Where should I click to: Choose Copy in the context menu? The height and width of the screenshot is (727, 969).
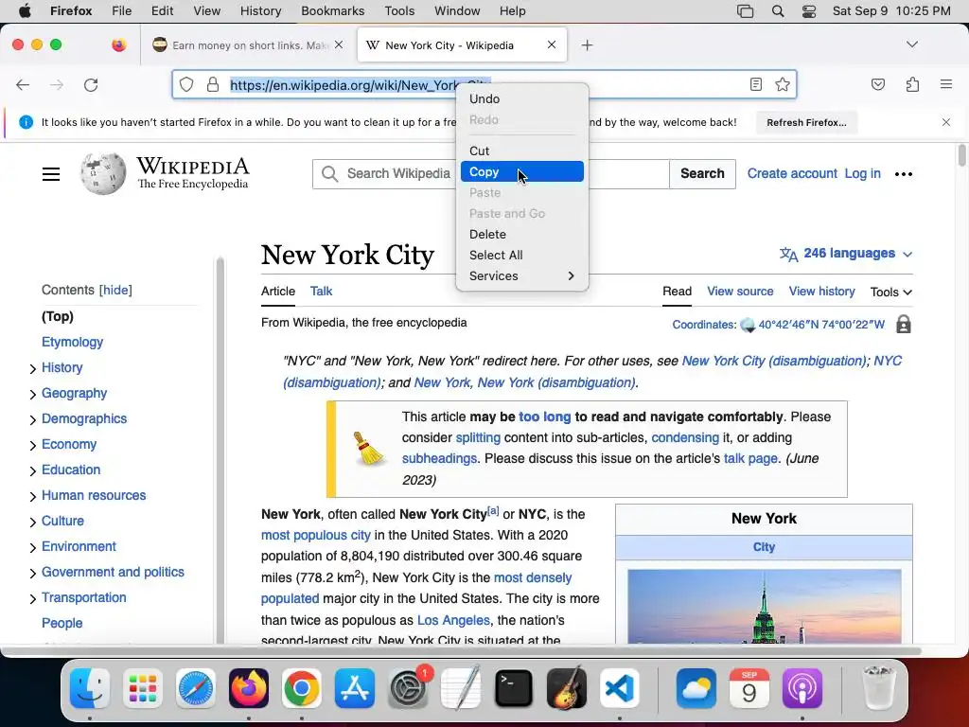(x=522, y=172)
